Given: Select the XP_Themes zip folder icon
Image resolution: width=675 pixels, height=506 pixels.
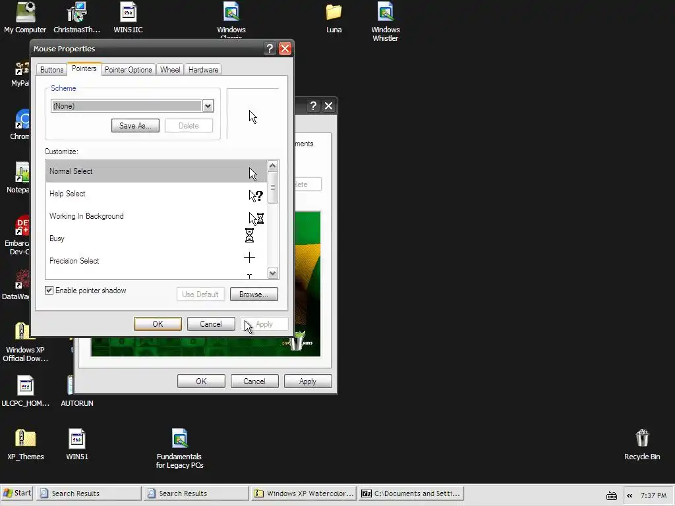Looking at the screenshot, I should (26, 444).
